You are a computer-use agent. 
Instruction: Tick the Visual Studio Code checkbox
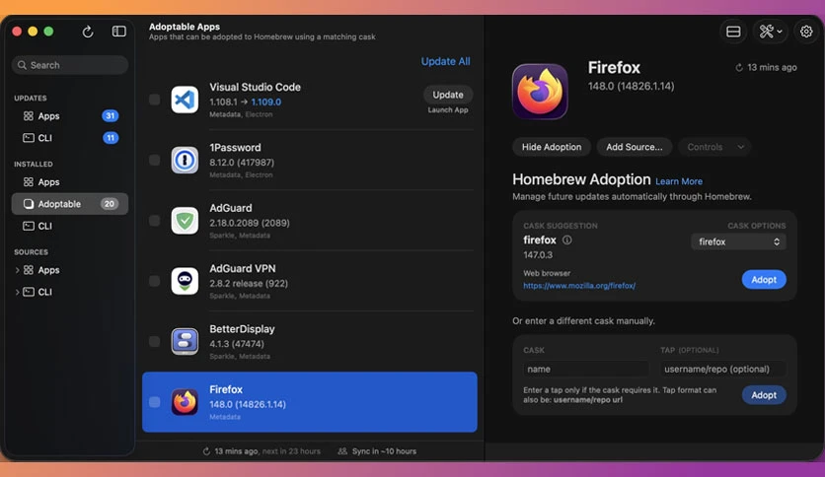tap(154, 100)
